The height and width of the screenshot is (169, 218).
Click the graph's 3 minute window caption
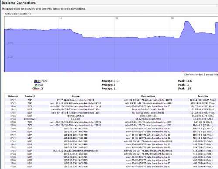click(201, 75)
